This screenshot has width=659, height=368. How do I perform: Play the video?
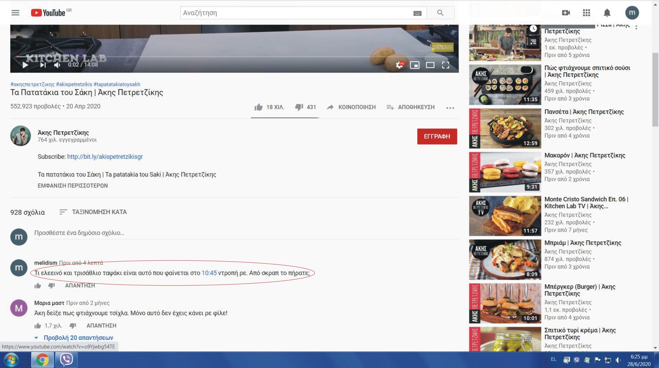pos(25,65)
